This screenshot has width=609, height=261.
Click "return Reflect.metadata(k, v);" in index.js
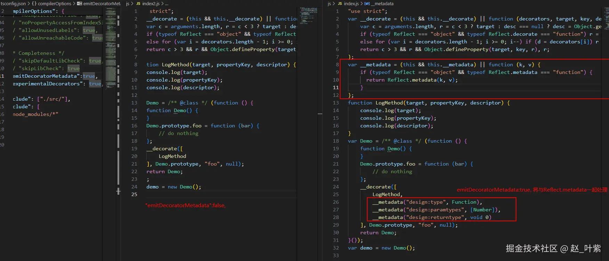click(412, 80)
